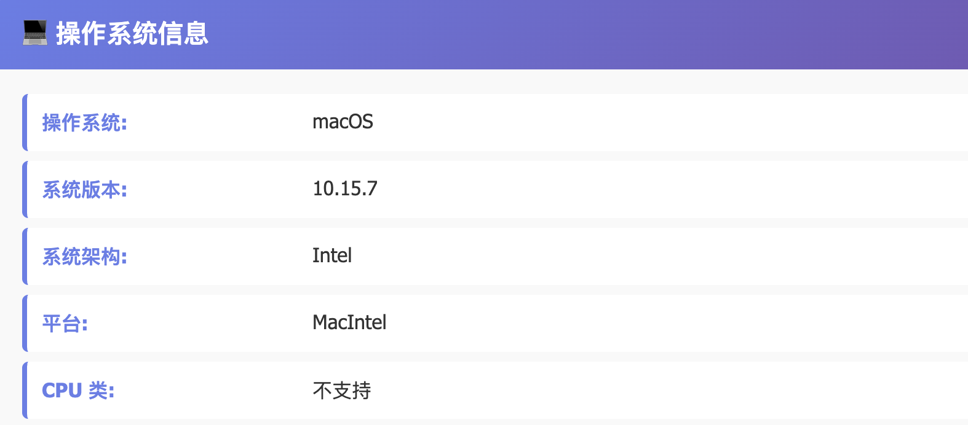The image size is (968, 425).
Task: Click the macOS value text
Action: pyautogui.click(x=343, y=122)
